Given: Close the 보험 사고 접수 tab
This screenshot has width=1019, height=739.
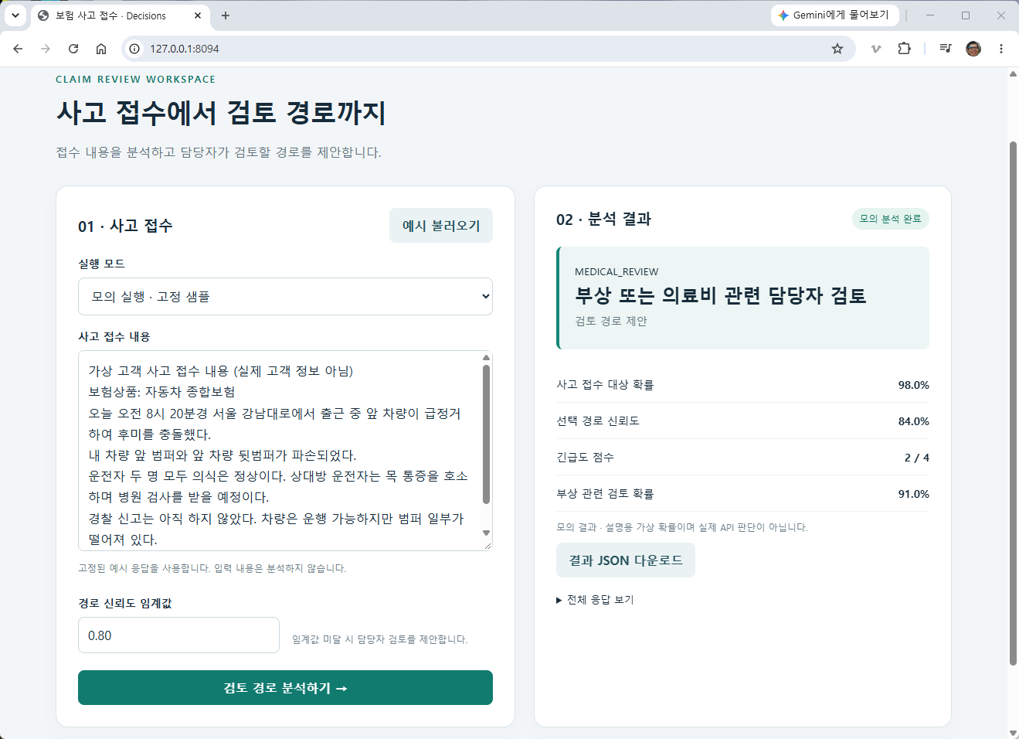Looking at the screenshot, I should tap(198, 15).
